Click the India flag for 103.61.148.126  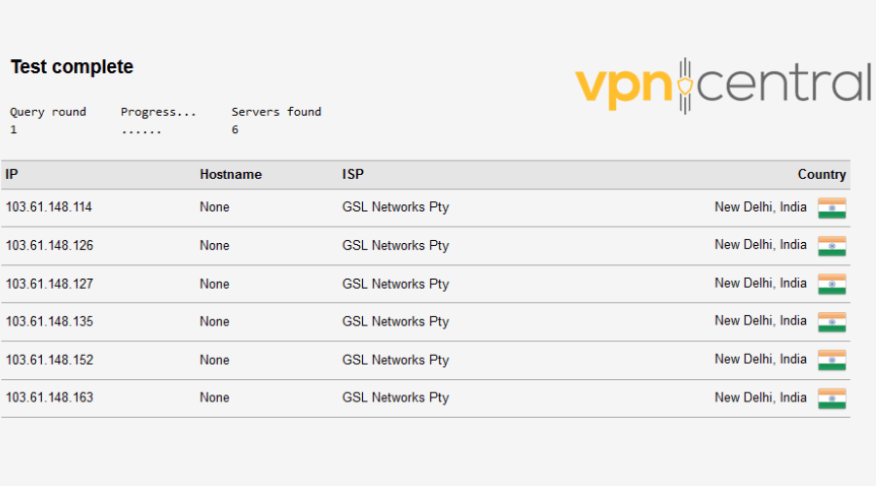pyautogui.click(x=832, y=246)
